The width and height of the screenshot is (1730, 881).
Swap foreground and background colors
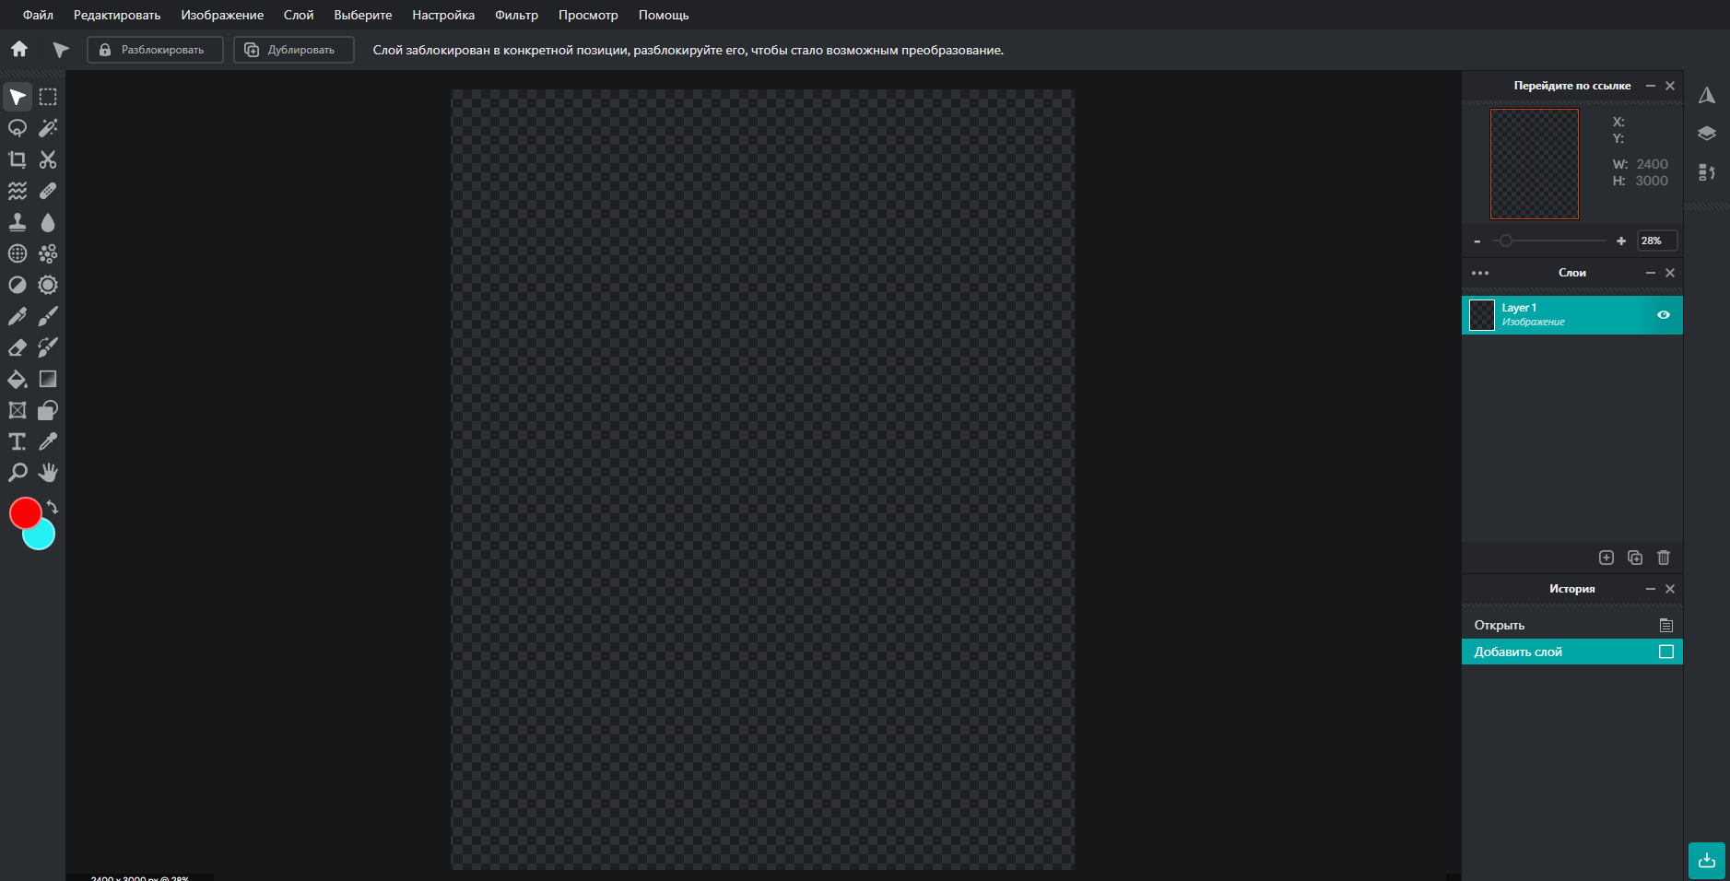point(53,508)
